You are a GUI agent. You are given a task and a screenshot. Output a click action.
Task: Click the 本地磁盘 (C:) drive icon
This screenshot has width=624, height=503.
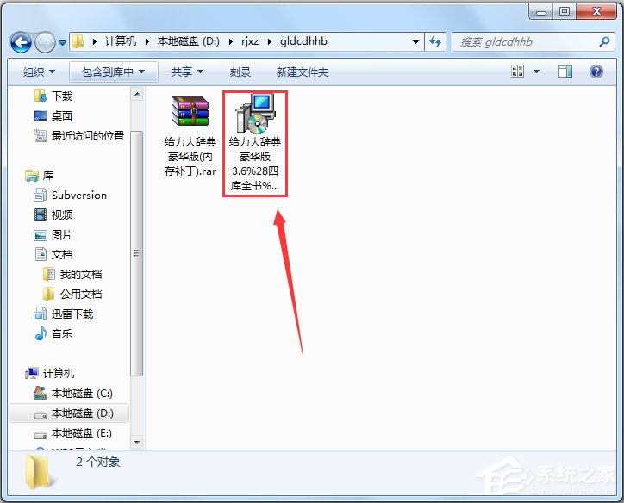[x=41, y=393]
